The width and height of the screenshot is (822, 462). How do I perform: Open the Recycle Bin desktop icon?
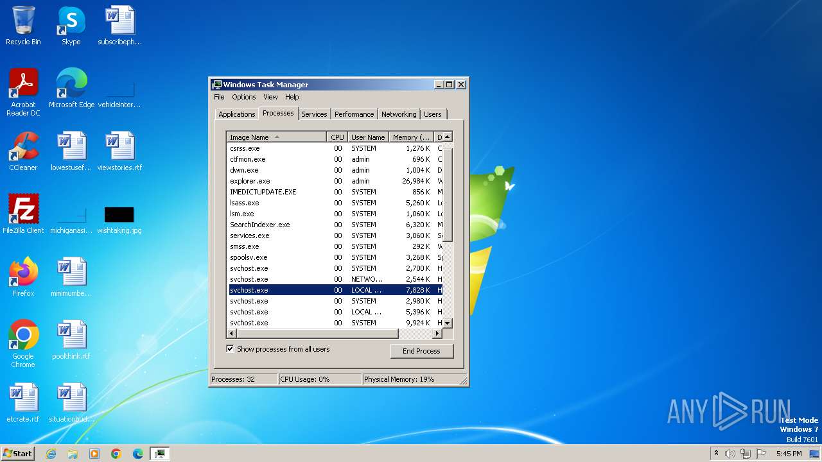pyautogui.click(x=23, y=26)
